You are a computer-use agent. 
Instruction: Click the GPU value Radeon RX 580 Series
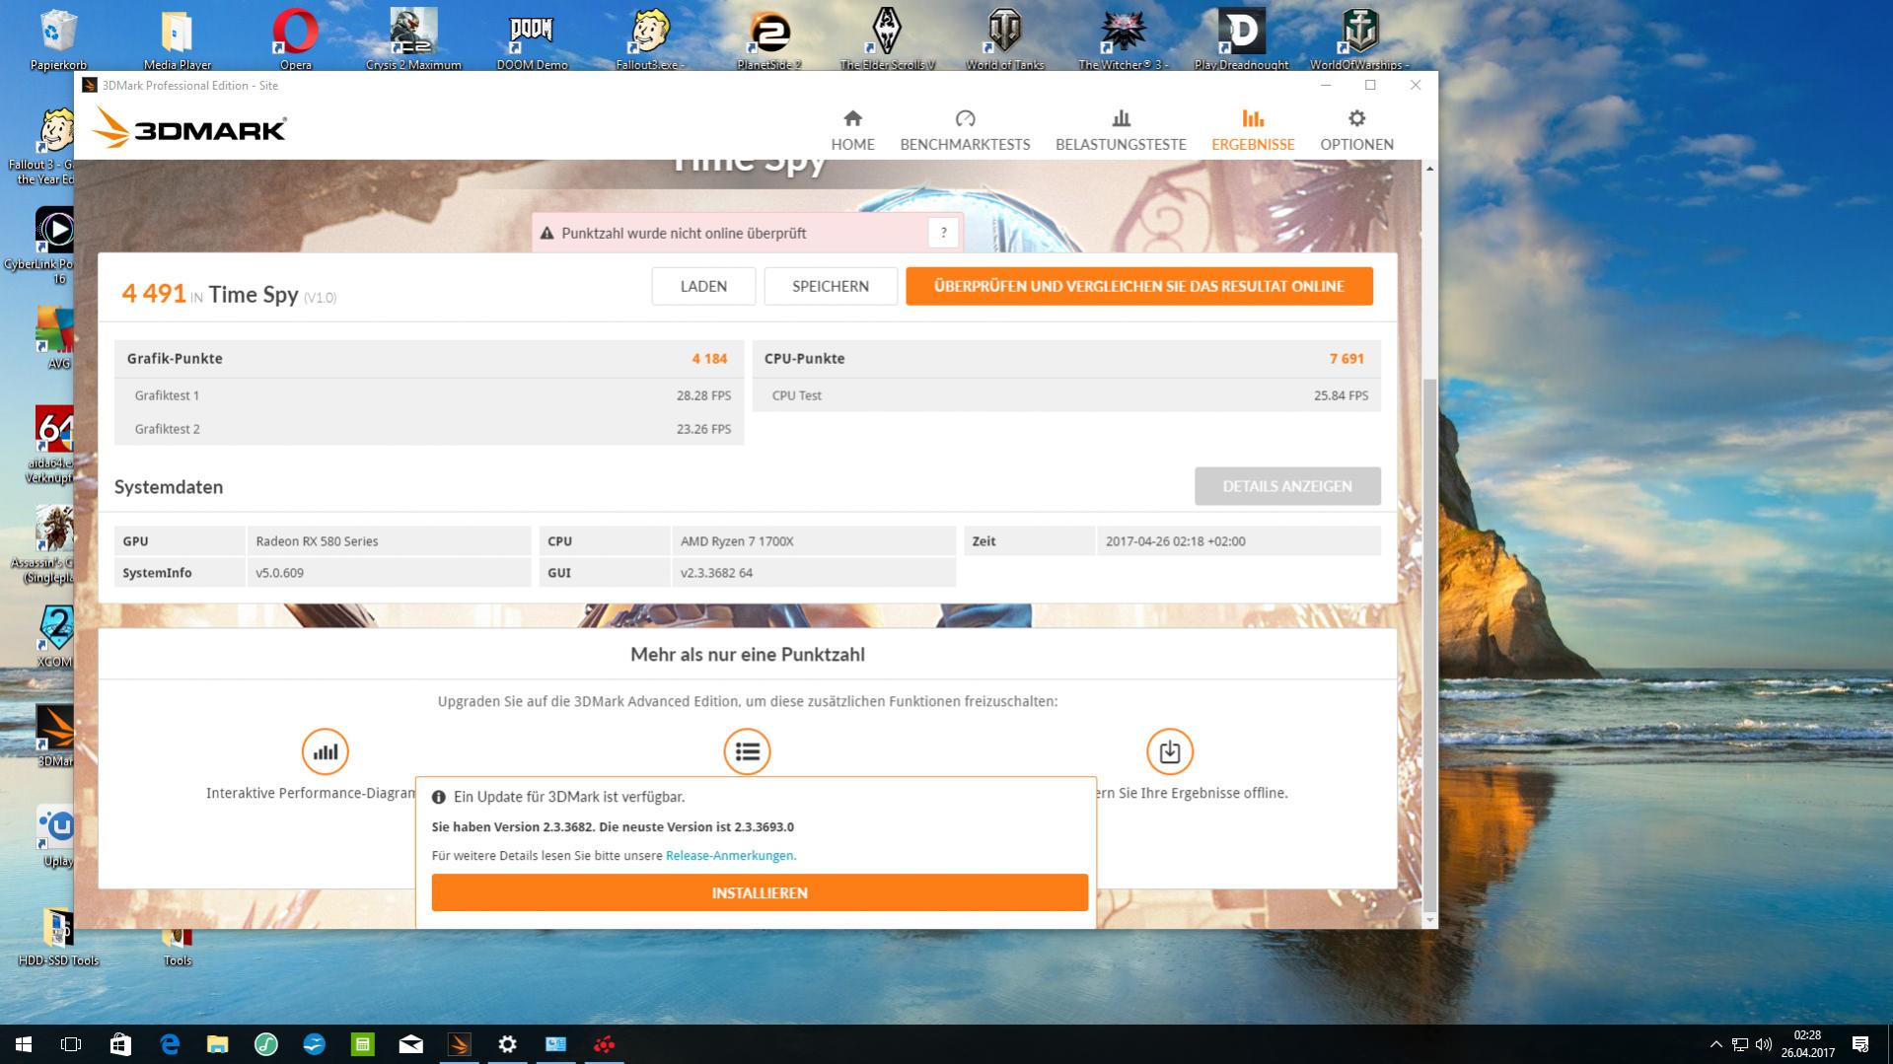[317, 540]
